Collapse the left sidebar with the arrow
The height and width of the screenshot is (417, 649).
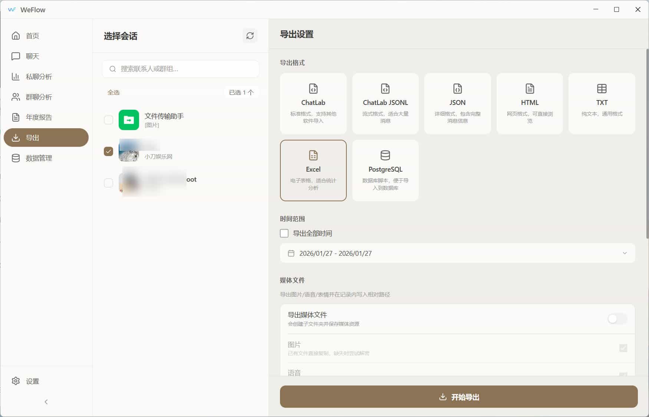point(46,402)
